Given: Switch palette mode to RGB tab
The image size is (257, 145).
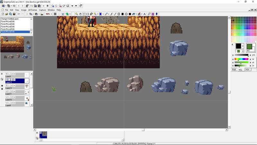Looking at the screenshot, I should [x=234, y=70].
